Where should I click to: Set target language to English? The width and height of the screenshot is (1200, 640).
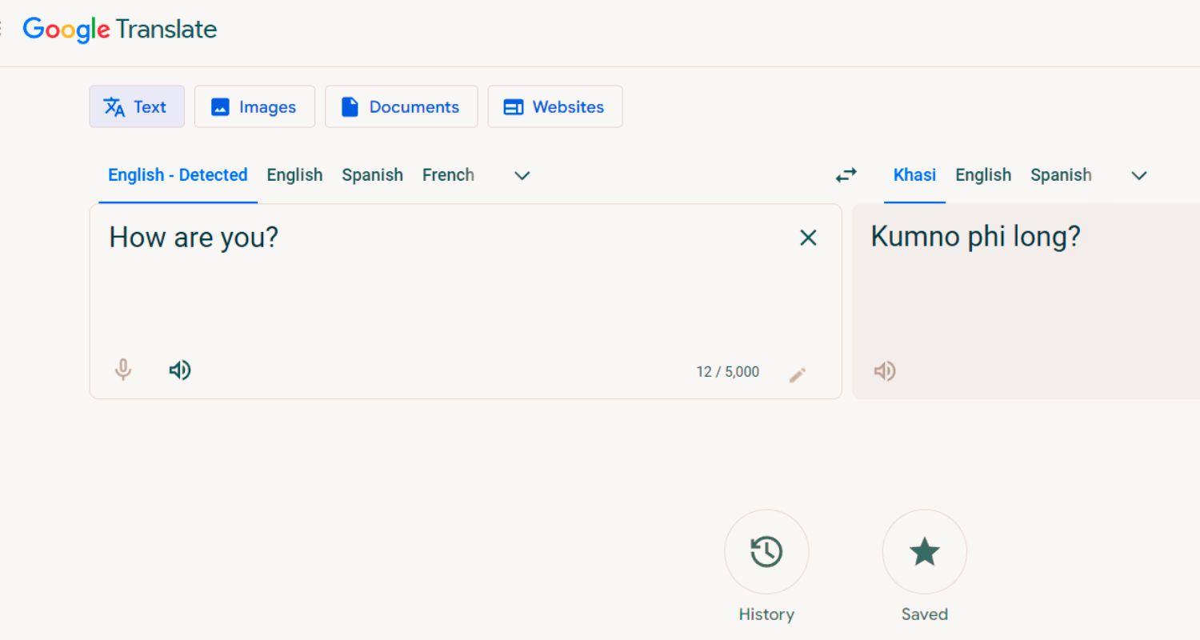[x=982, y=175]
